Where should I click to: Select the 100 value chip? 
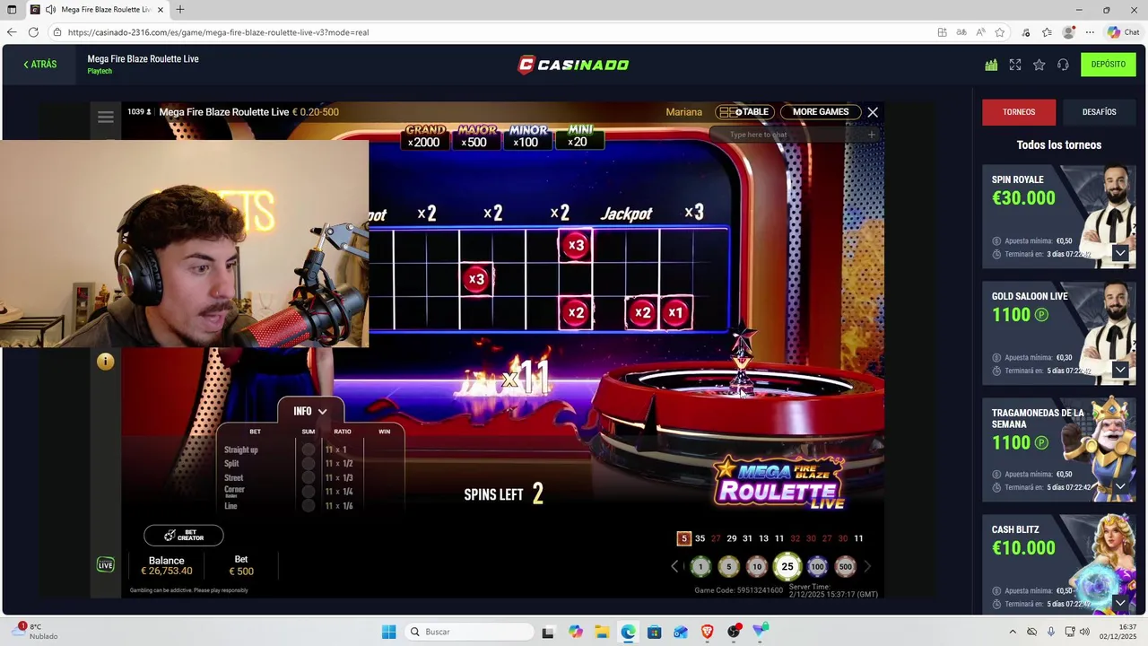point(817,566)
